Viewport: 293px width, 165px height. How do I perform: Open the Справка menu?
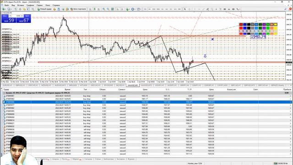pyautogui.click(x=56, y=5)
